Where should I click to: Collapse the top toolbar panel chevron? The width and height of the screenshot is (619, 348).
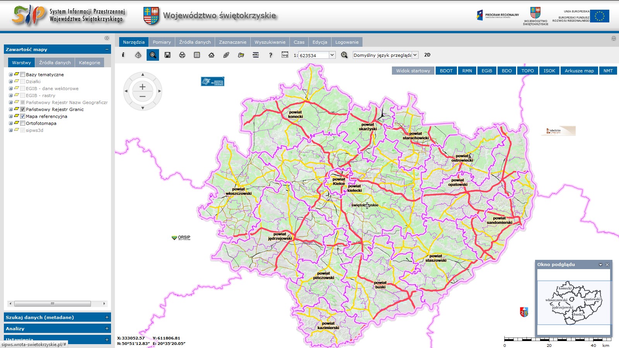pyautogui.click(x=614, y=38)
